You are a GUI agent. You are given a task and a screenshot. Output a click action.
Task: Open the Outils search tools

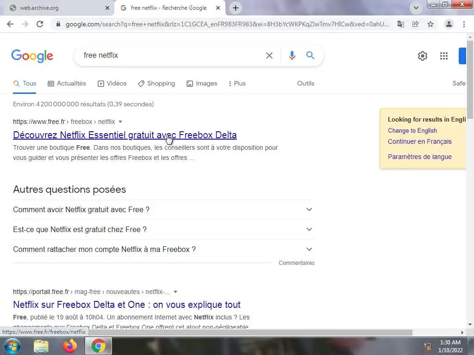pos(306,84)
